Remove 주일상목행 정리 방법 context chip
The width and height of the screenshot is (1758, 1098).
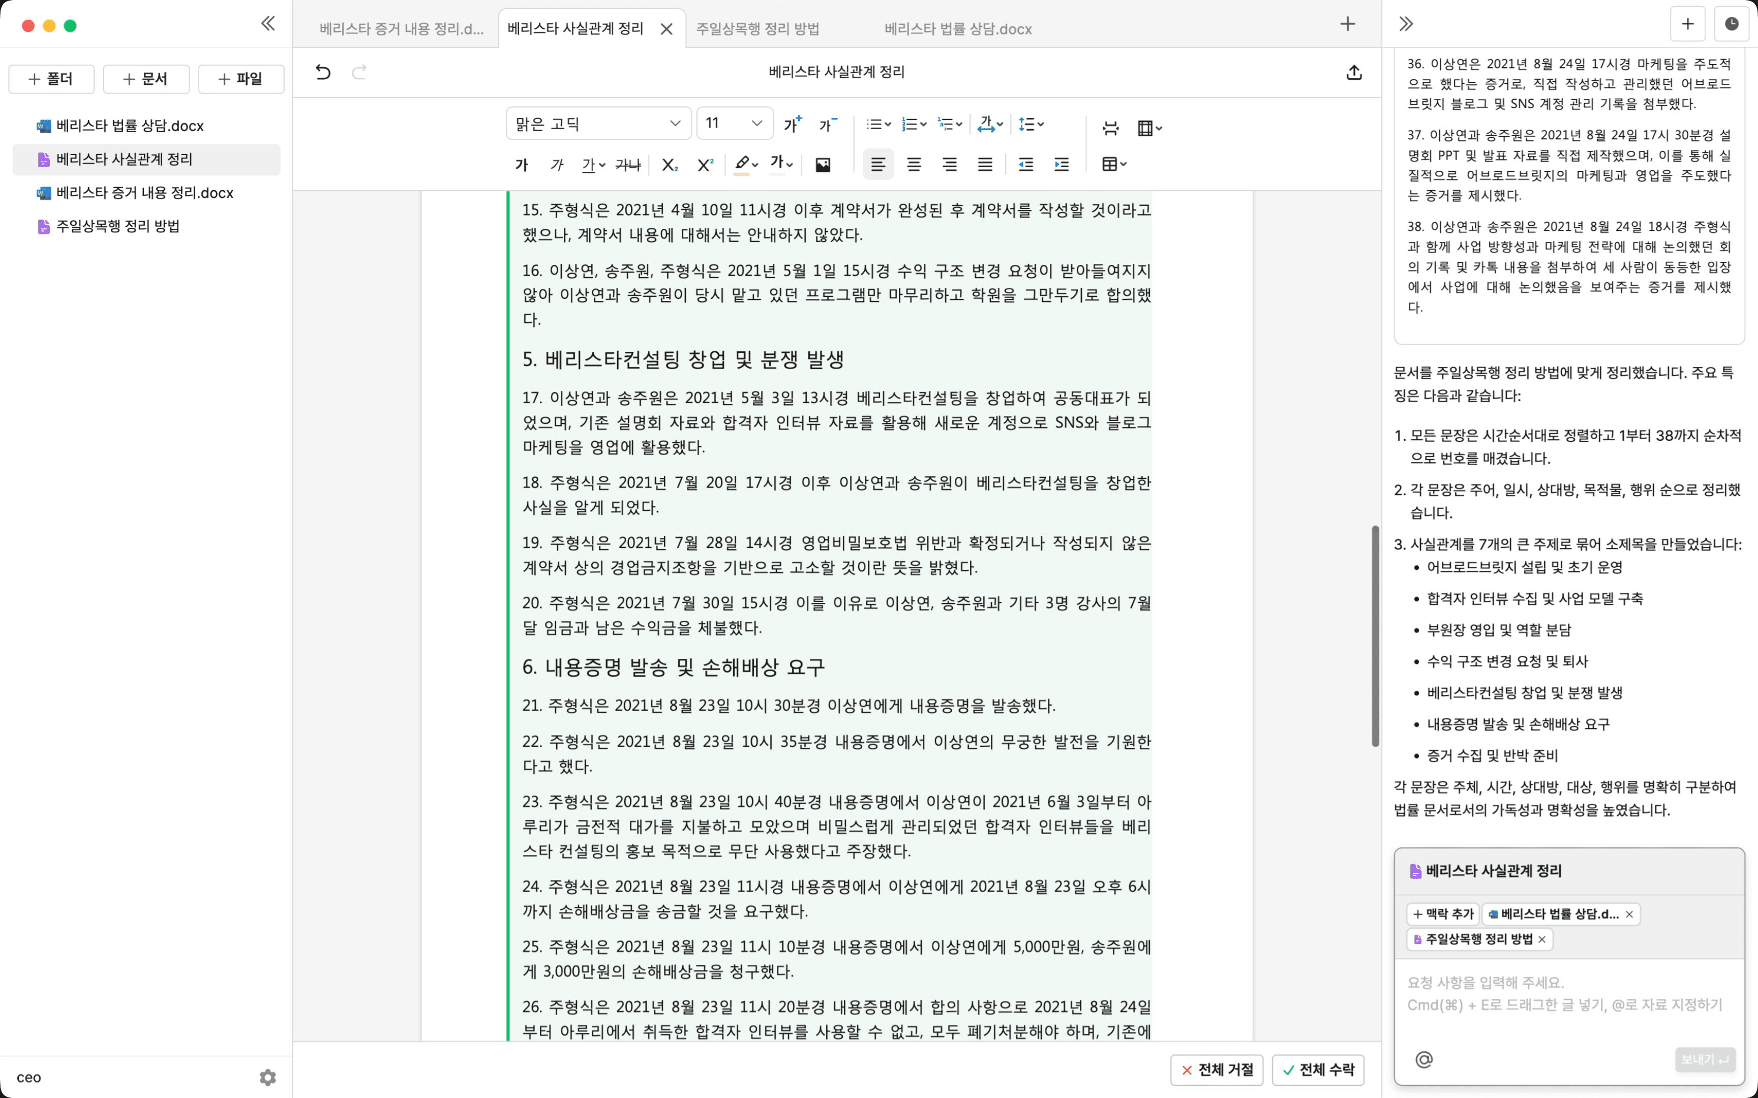coord(1541,940)
